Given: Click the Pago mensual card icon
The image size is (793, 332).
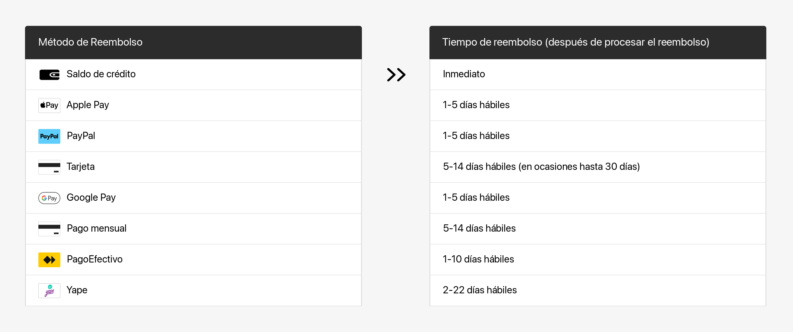Looking at the screenshot, I should [x=49, y=229].
